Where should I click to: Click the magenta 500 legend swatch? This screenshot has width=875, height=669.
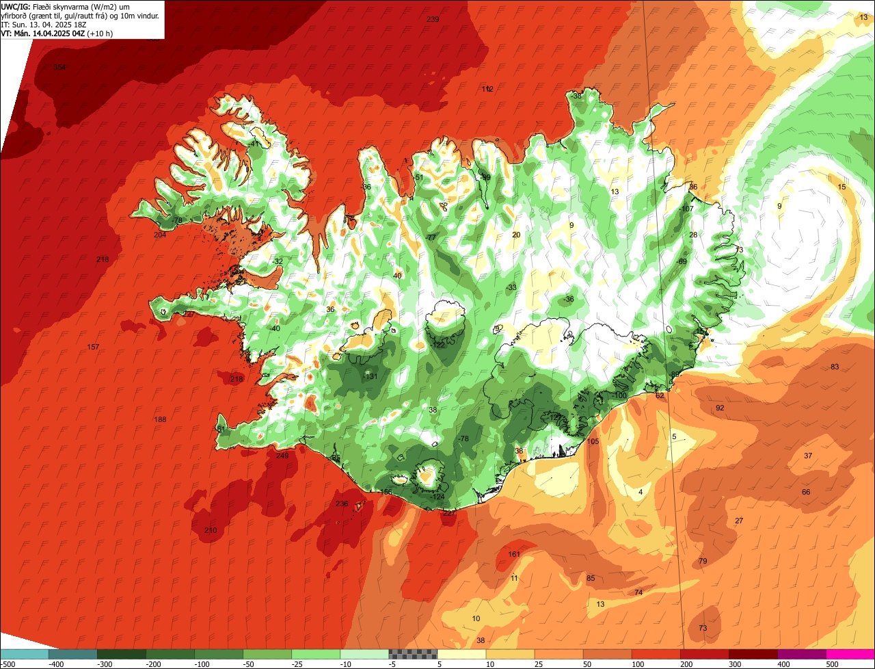pyautogui.click(x=850, y=654)
